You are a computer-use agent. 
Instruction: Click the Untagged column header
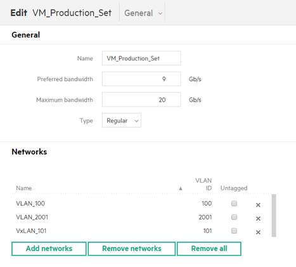click(234, 188)
